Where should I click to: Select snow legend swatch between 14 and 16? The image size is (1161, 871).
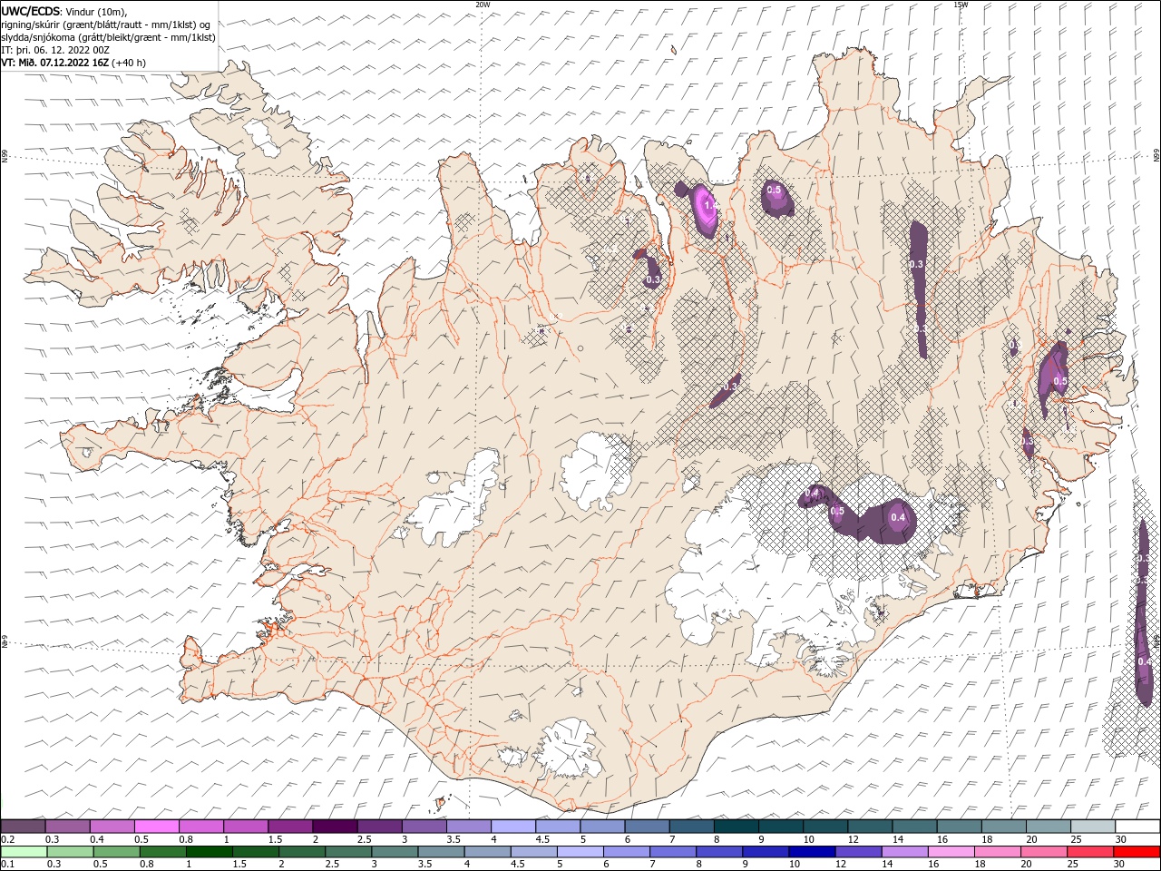tap(914, 827)
